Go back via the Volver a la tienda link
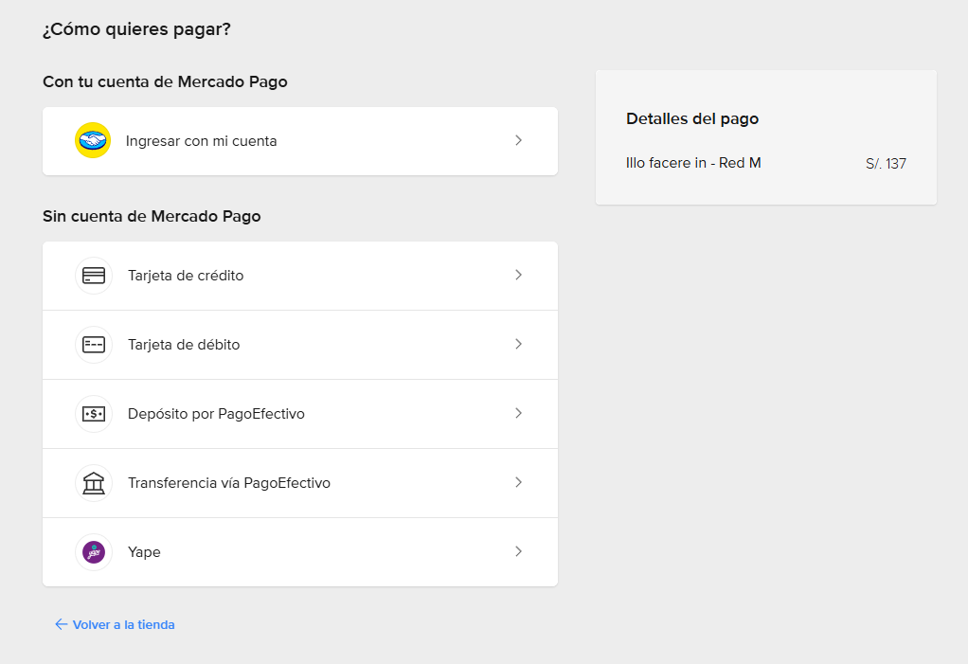This screenshot has width=968, height=664. click(x=123, y=625)
